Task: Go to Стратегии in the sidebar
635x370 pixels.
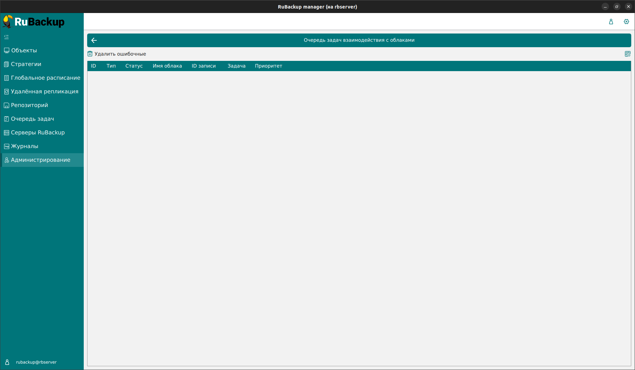Action: click(x=26, y=64)
